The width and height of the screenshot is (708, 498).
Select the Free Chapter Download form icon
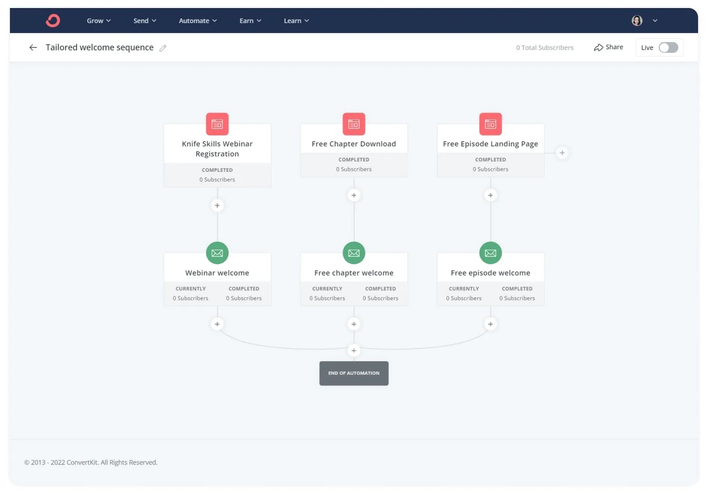(x=354, y=124)
